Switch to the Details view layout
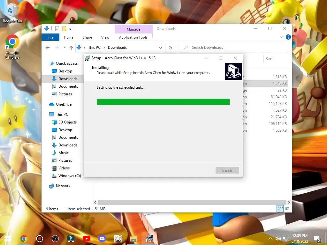This screenshot has height=245, width=327. (280, 209)
